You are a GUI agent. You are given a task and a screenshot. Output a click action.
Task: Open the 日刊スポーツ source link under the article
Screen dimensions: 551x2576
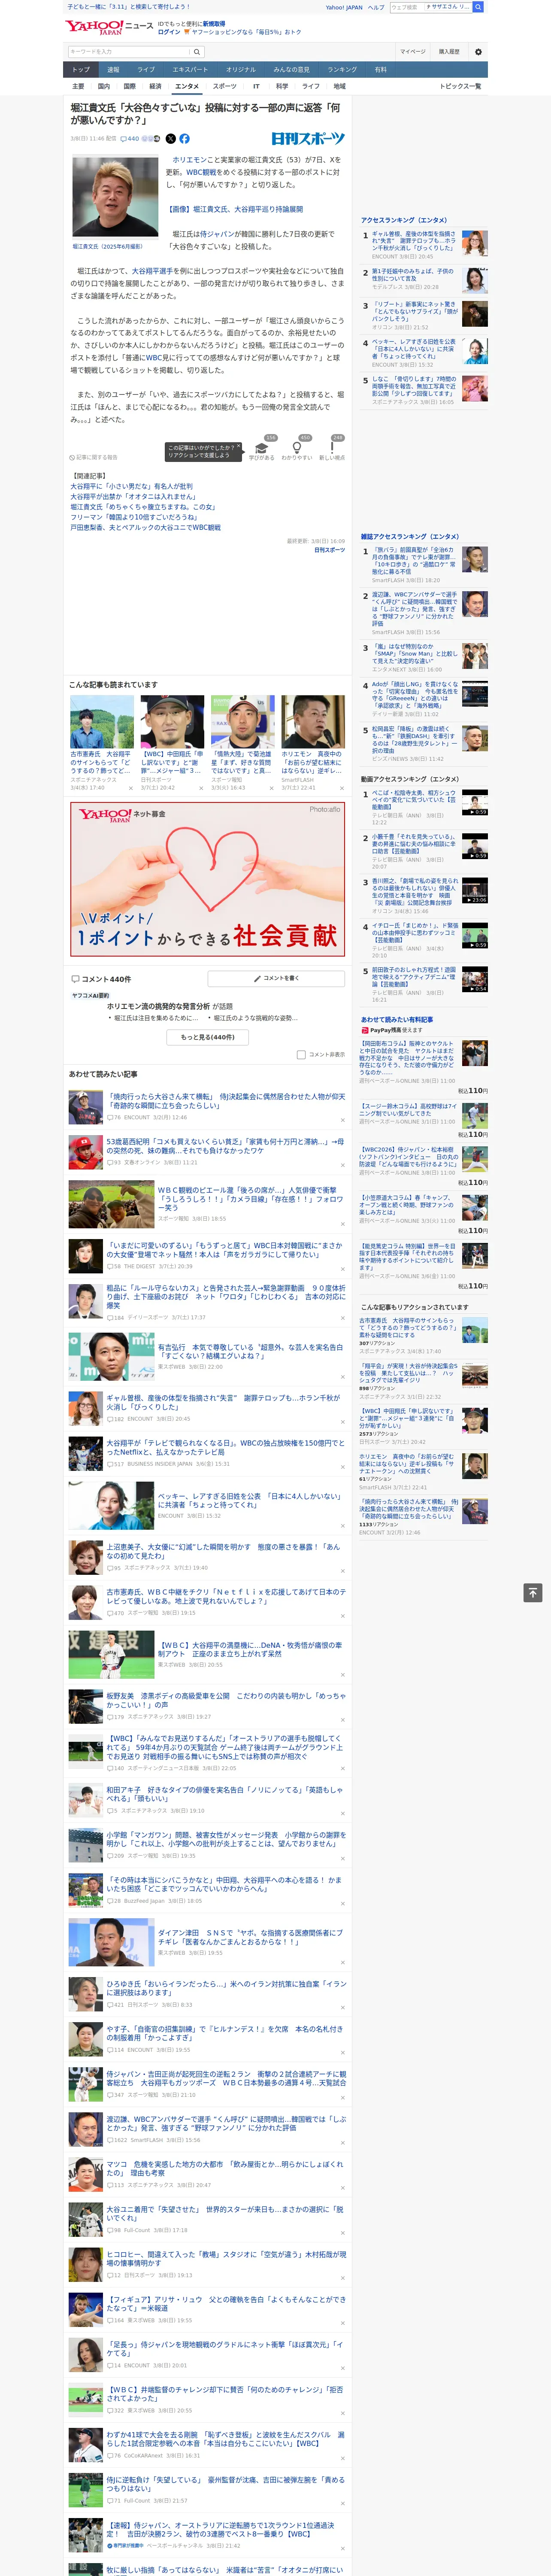point(329,550)
